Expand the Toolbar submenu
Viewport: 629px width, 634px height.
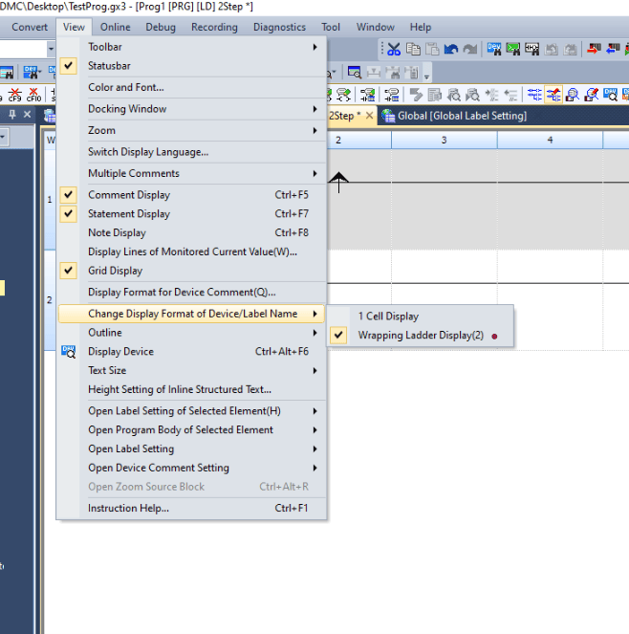click(x=191, y=47)
